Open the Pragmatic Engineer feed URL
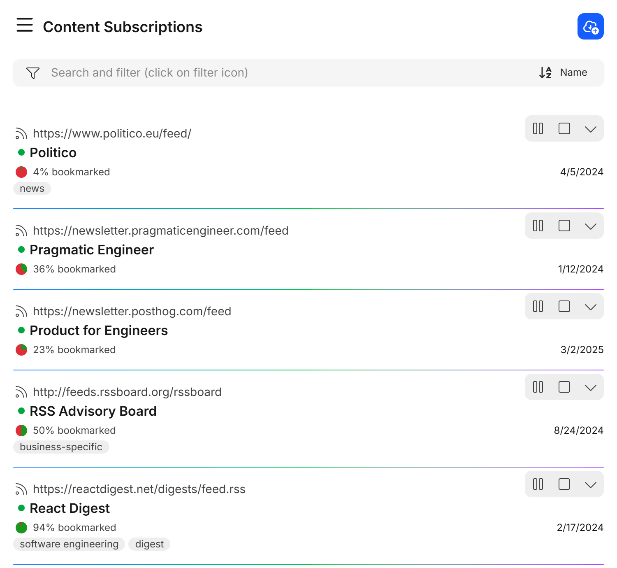 click(x=160, y=231)
